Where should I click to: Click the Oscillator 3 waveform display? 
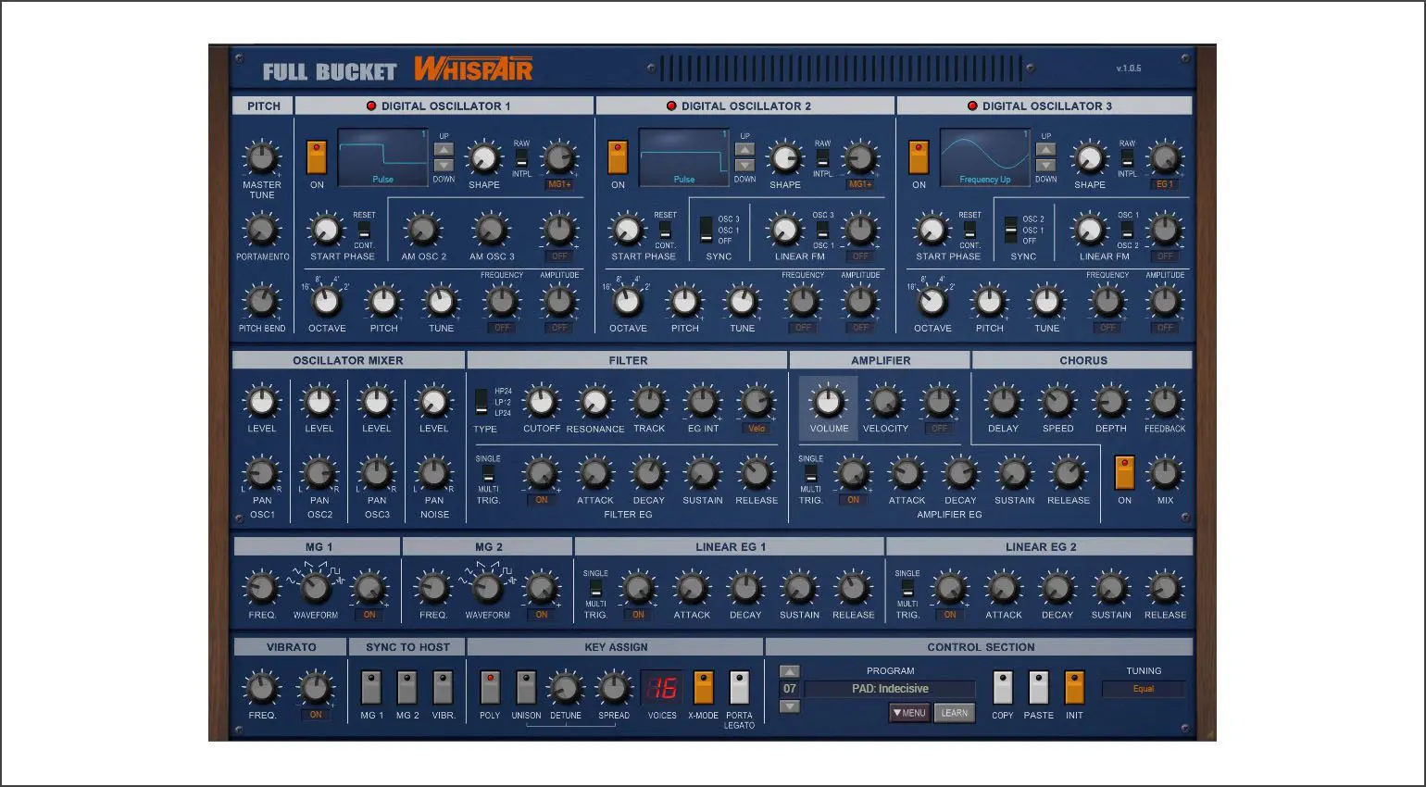point(985,157)
